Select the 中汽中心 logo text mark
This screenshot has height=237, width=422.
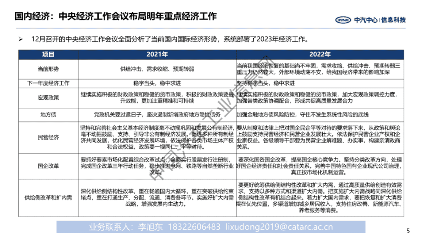point(366,20)
